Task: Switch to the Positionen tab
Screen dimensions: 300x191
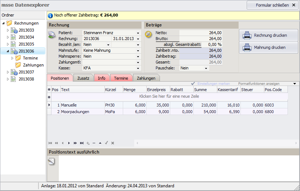Action: 60,78
